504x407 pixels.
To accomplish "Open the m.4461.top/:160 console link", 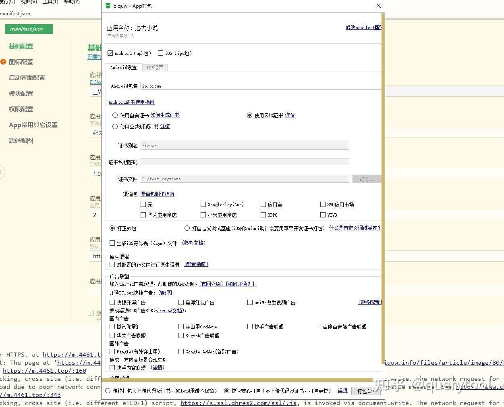I will (x=44, y=371).
